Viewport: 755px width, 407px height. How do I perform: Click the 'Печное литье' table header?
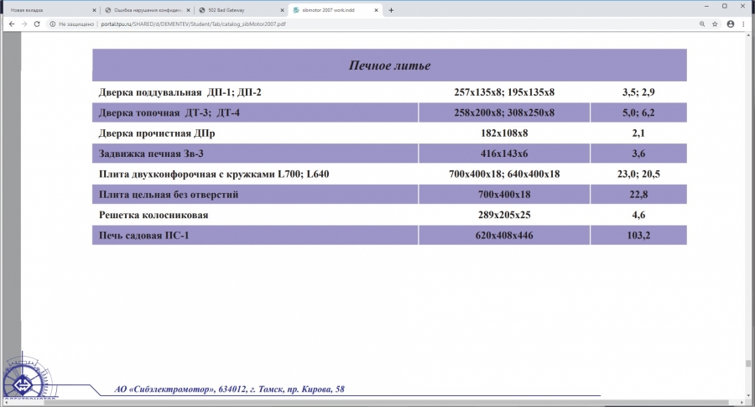pyautogui.click(x=389, y=65)
